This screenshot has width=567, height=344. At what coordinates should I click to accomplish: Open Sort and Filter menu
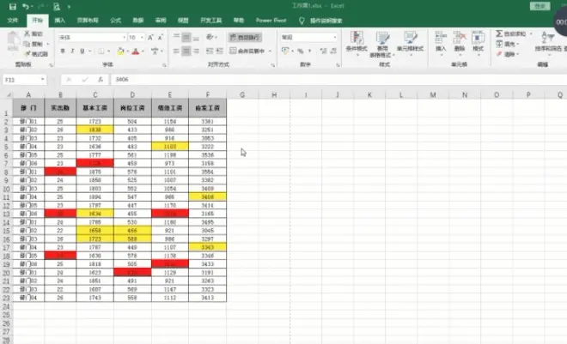point(549,42)
